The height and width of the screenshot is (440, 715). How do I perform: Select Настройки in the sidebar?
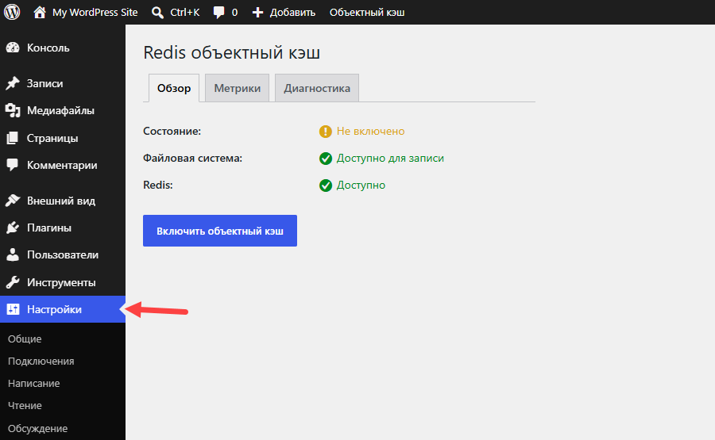[63, 309]
